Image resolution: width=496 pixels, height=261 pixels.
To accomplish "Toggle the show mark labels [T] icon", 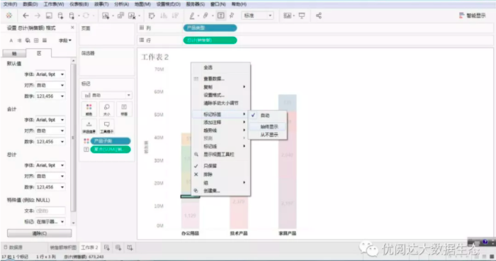I will [x=221, y=16].
